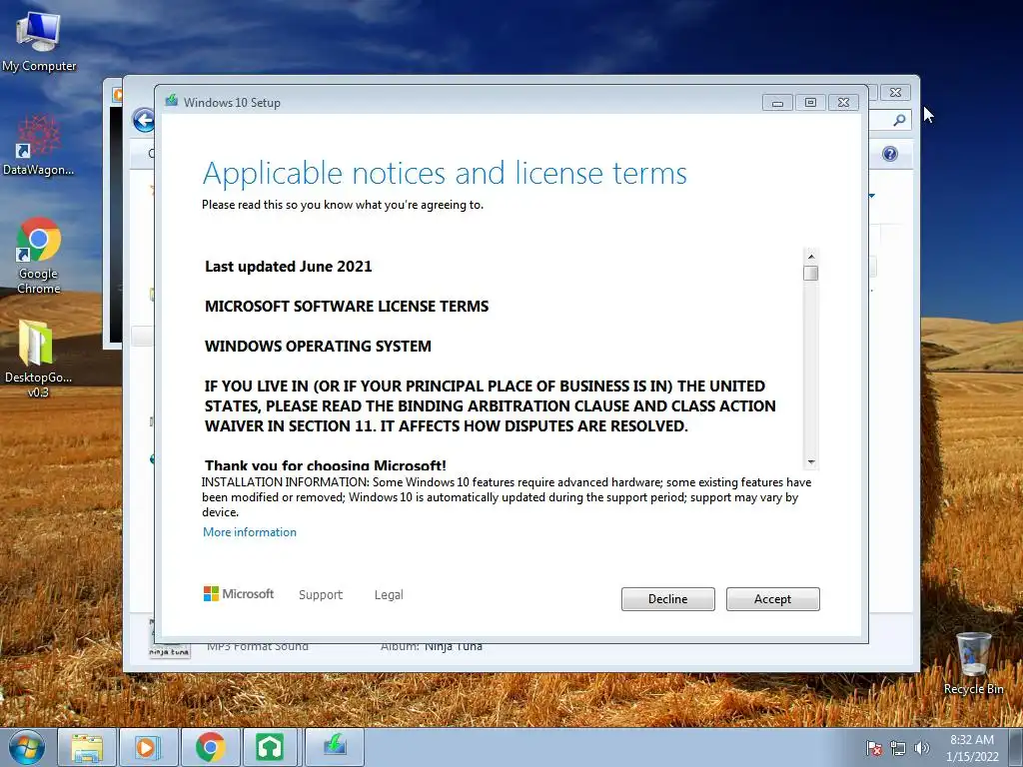The width and height of the screenshot is (1023, 767).
Task: Click the back arrow in the Explorer window
Action: (x=144, y=120)
